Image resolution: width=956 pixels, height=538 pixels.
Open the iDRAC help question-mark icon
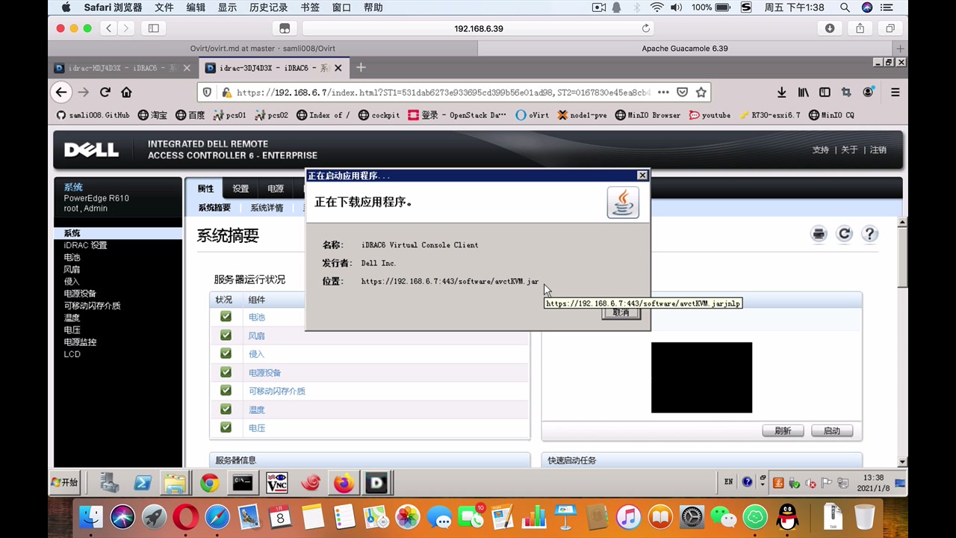(x=869, y=234)
